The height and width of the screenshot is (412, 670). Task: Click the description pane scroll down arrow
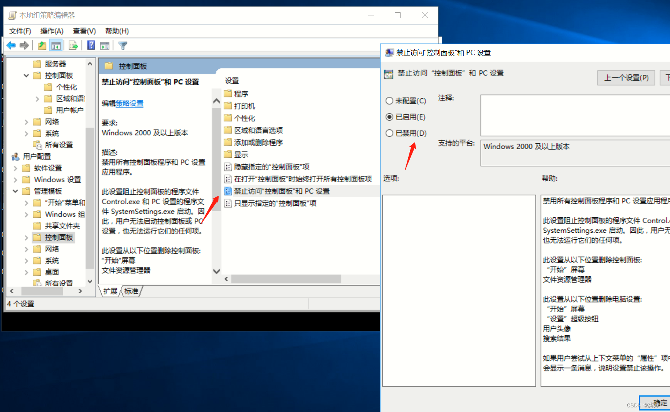[x=217, y=271]
